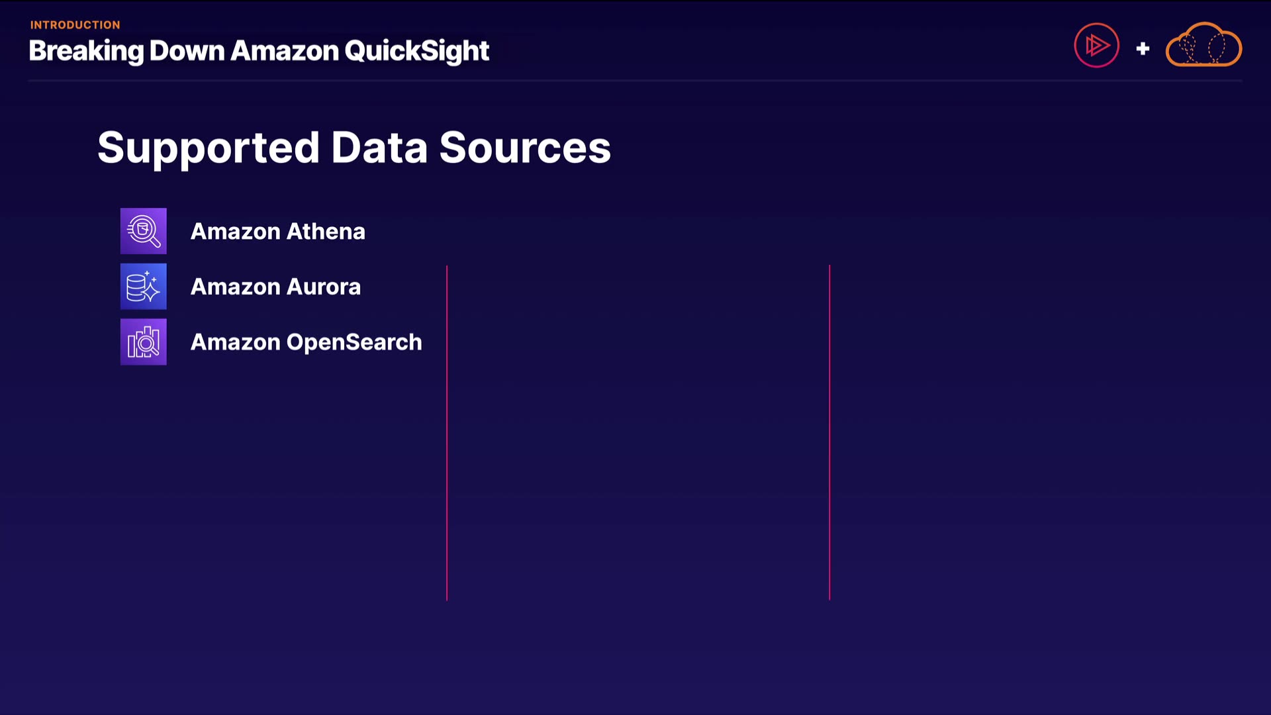Click the word "Sources" in the slide heading
Screen dimensions: 1271x715
[x=524, y=148]
